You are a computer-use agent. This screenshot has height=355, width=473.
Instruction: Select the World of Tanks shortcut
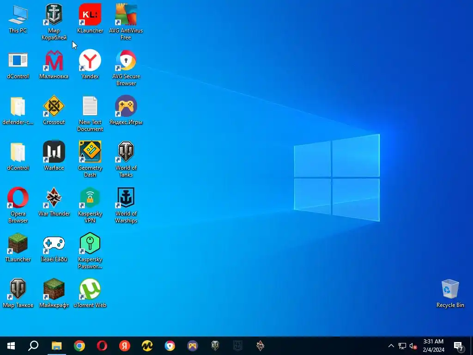pyautogui.click(x=126, y=159)
